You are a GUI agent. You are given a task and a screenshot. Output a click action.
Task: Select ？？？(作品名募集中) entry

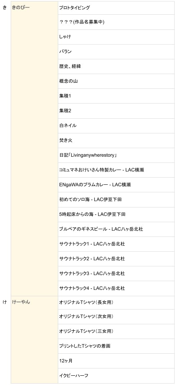click(x=116, y=22)
